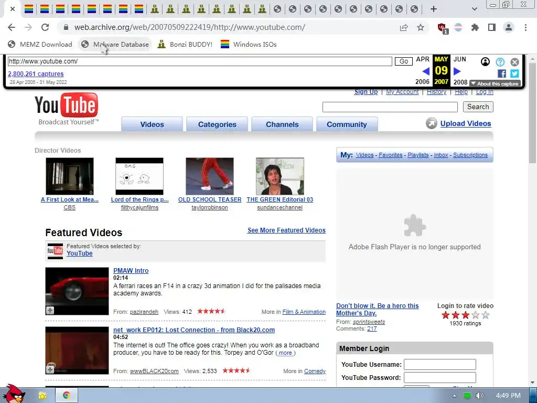This screenshot has width=537, height=403.
Task: Switch to the Videos tab
Action: (152, 124)
